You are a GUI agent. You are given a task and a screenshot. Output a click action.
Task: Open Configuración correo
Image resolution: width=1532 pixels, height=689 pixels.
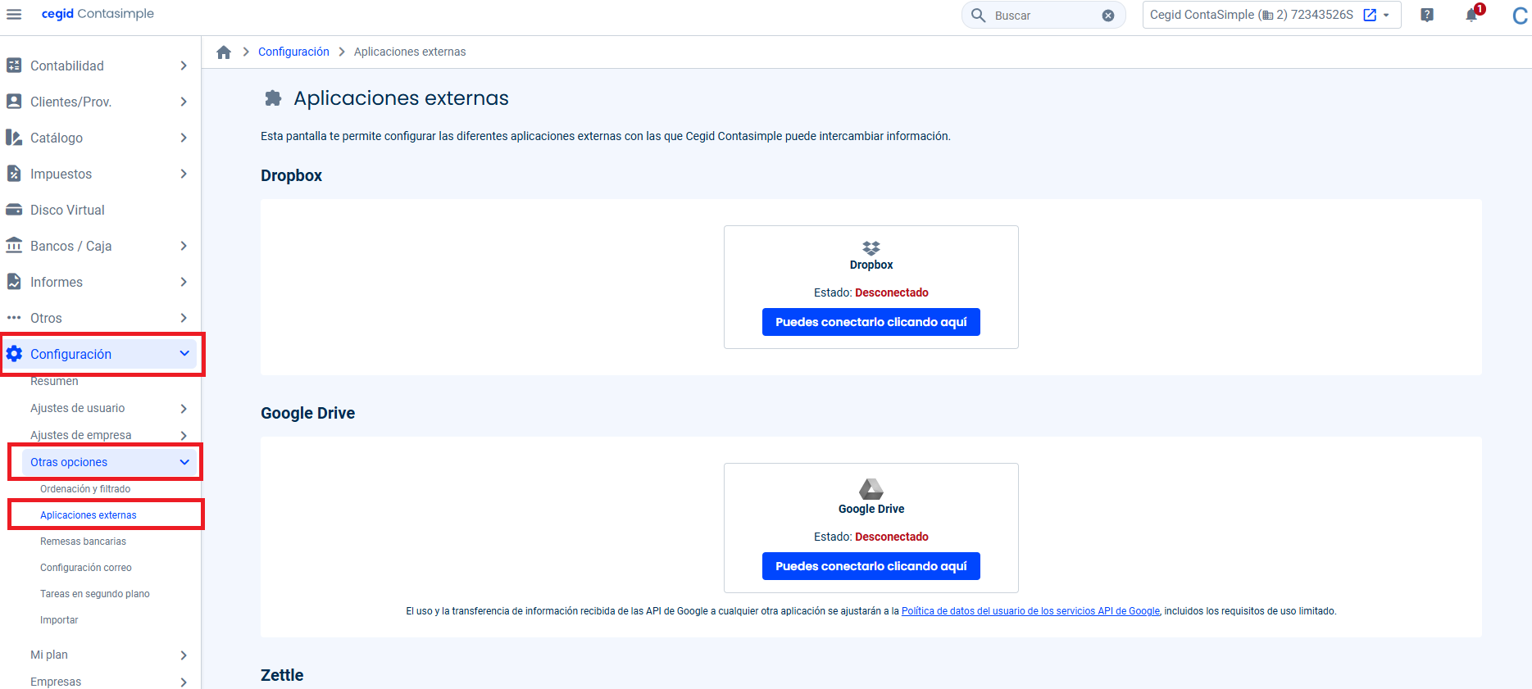pyautogui.click(x=86, y=568)
